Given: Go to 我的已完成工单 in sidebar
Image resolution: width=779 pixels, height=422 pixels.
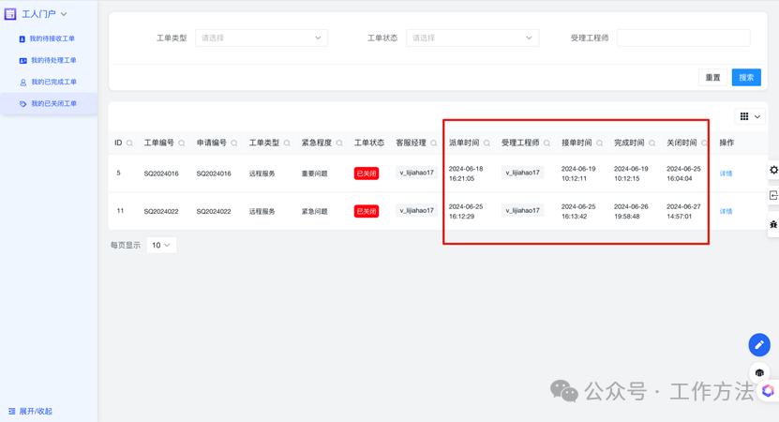Looking at the screenshot, I should [53, 83].
